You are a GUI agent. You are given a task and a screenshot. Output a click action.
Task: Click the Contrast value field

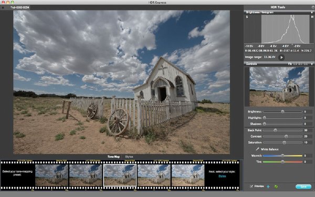308,136
